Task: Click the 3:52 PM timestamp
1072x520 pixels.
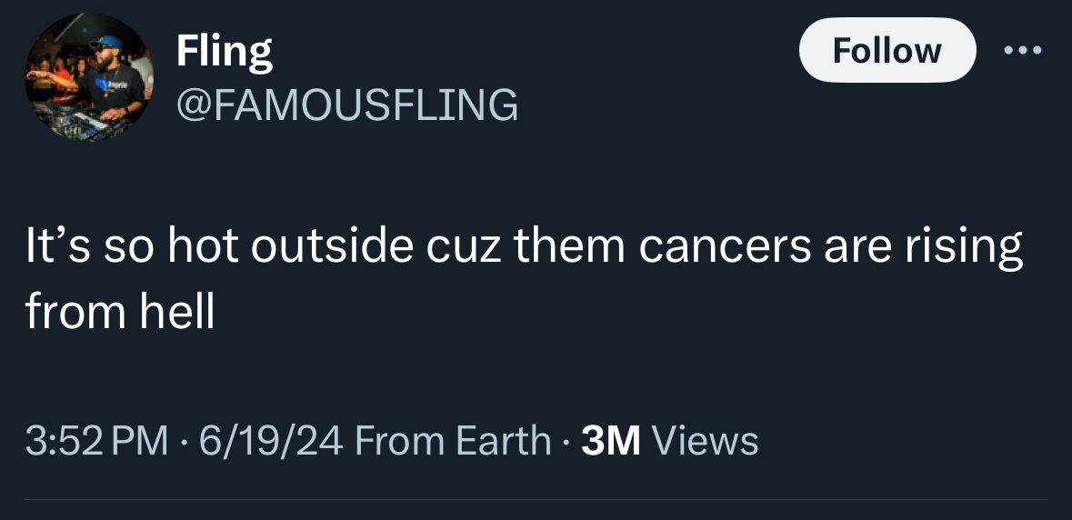Action: tap(96, 441)
